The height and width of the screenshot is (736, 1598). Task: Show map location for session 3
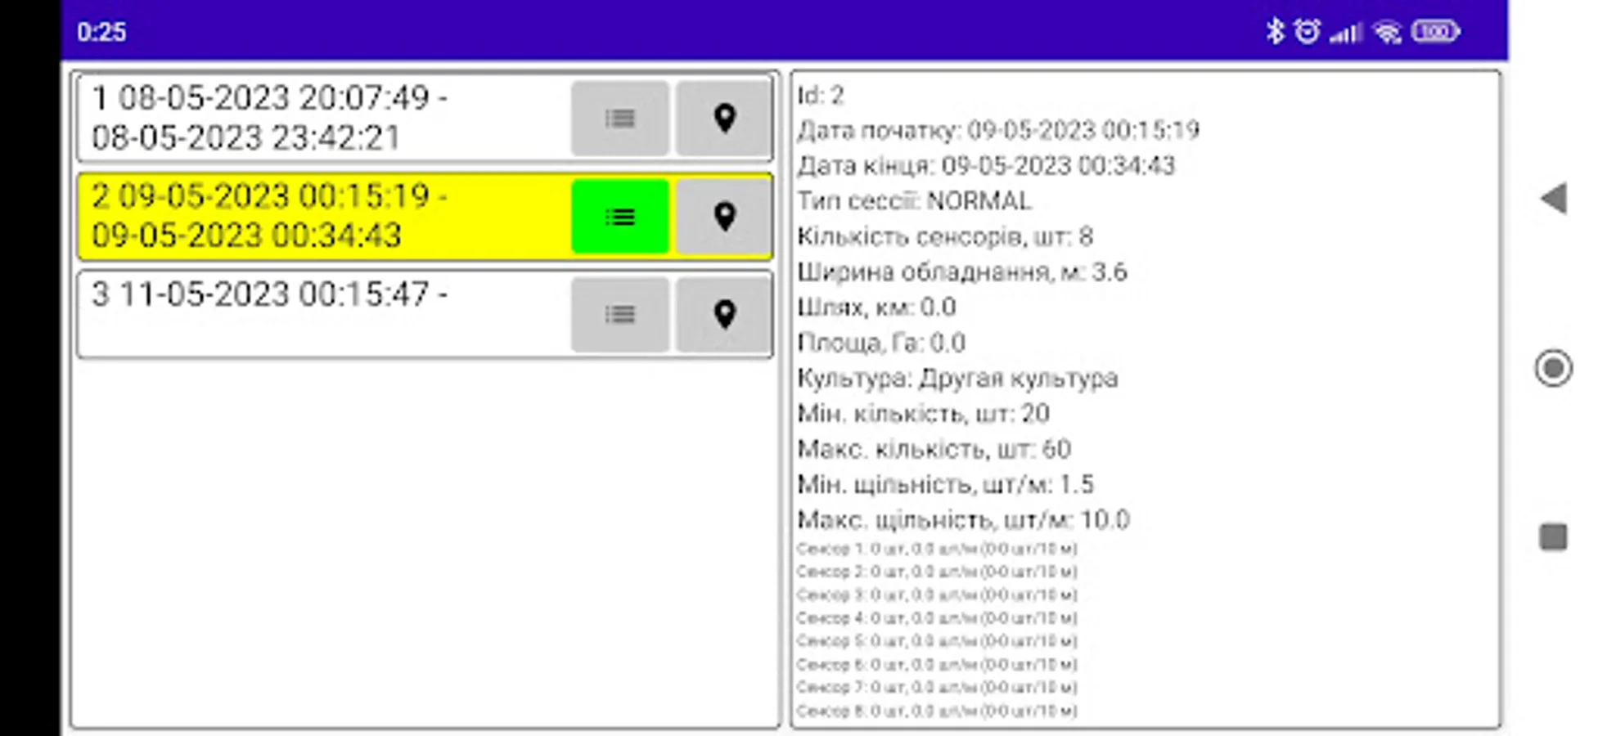click(x=724, y=315)
